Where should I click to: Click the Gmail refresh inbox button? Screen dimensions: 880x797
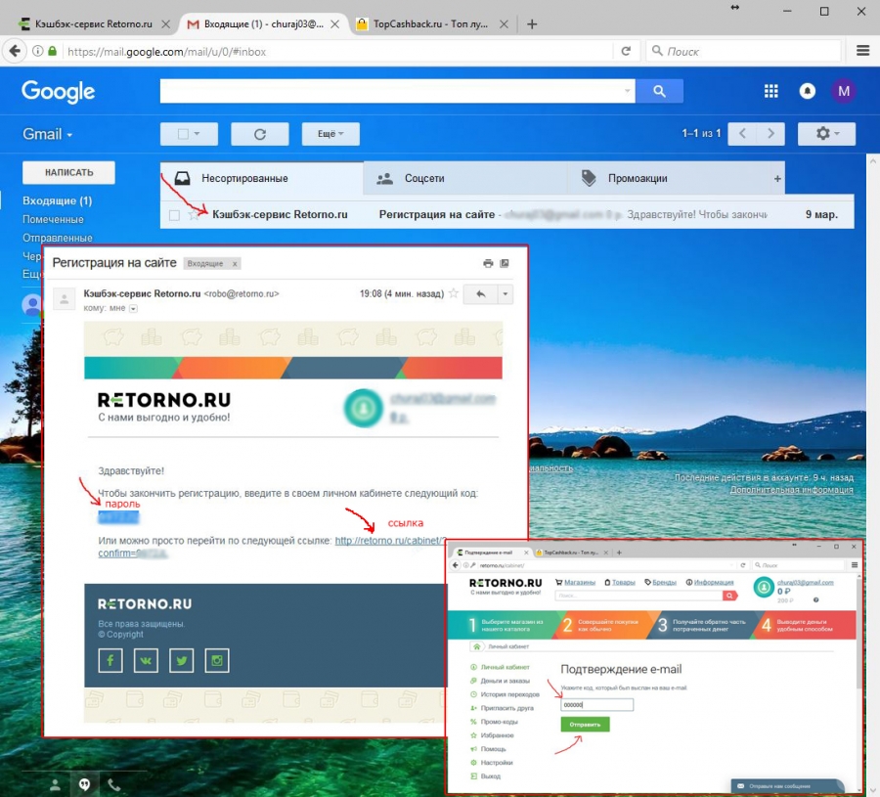coord(260,134)
